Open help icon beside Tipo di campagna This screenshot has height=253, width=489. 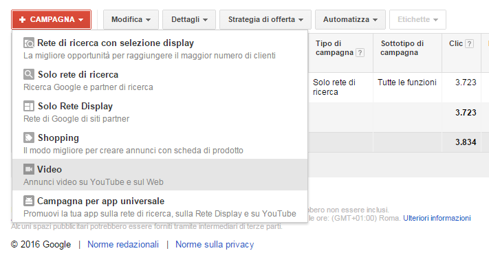click(x=360, y=53)
